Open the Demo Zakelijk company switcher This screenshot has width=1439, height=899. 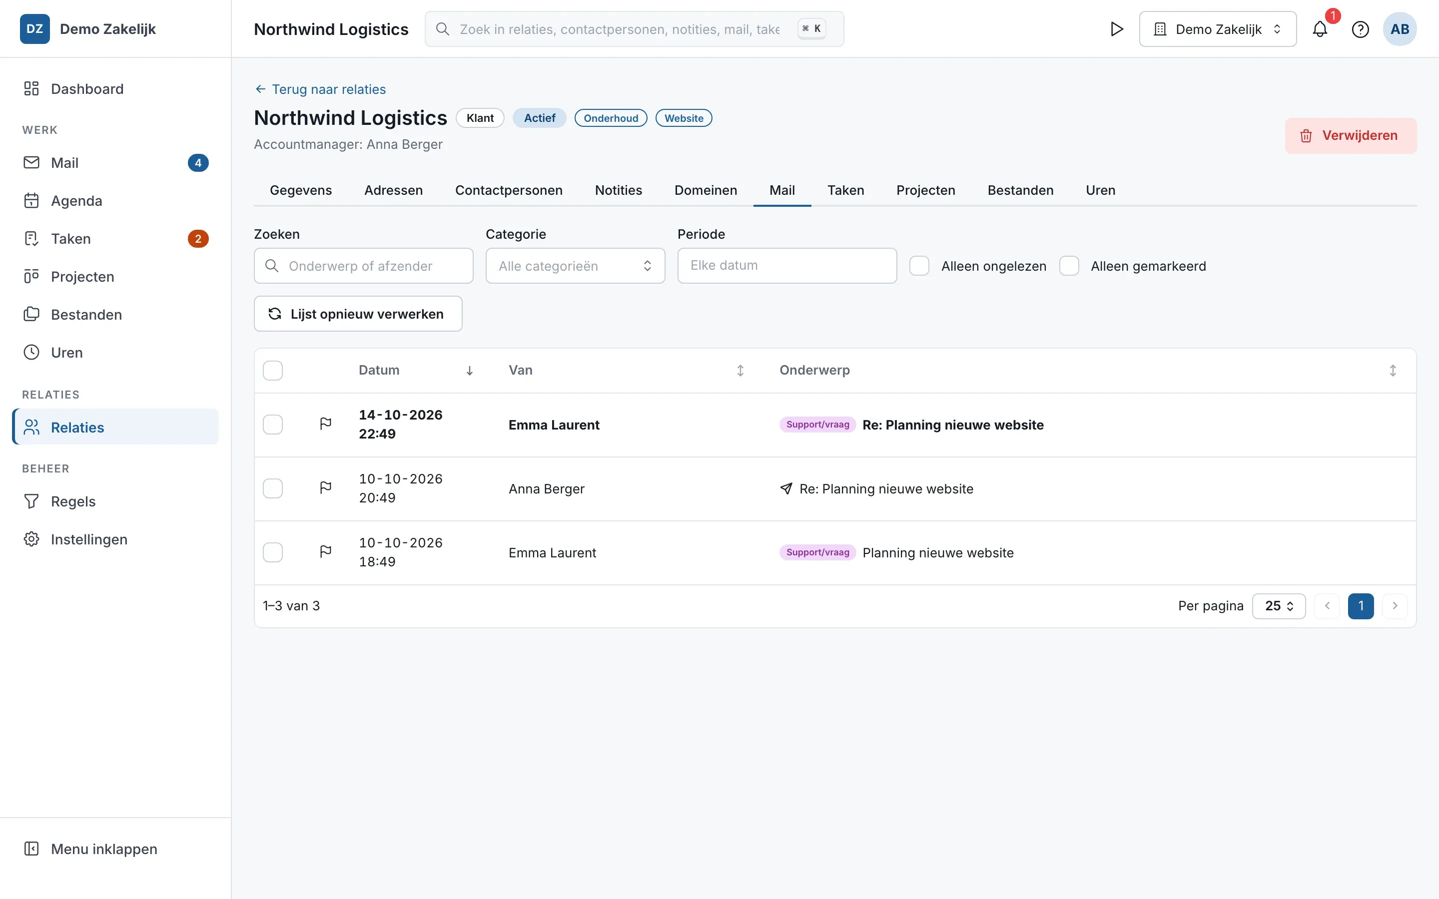coord(1218,29)
